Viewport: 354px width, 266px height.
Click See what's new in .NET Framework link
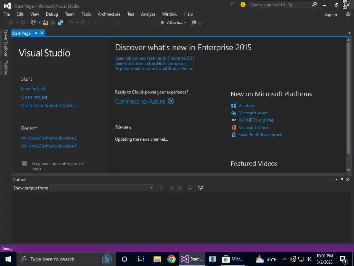pyautogui.click(x=151, y=63)
